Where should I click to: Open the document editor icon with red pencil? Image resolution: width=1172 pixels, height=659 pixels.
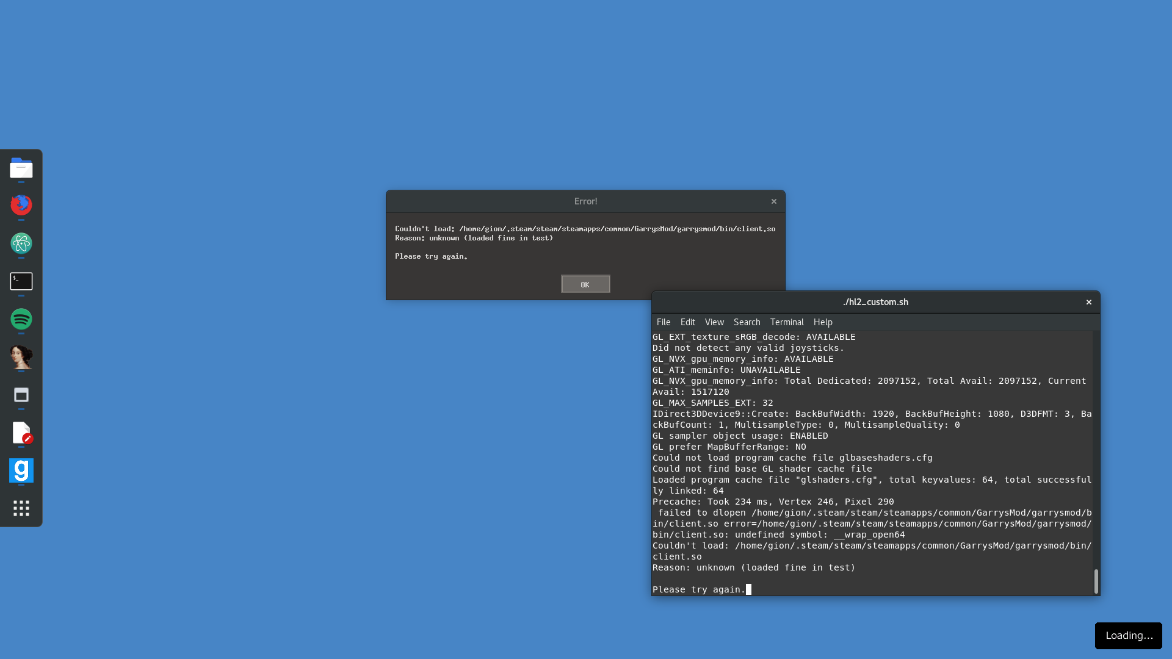click(x=21, y=433)
